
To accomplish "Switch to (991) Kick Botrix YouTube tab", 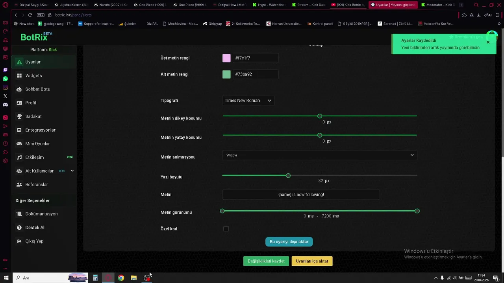I will [x=348, y=5].
